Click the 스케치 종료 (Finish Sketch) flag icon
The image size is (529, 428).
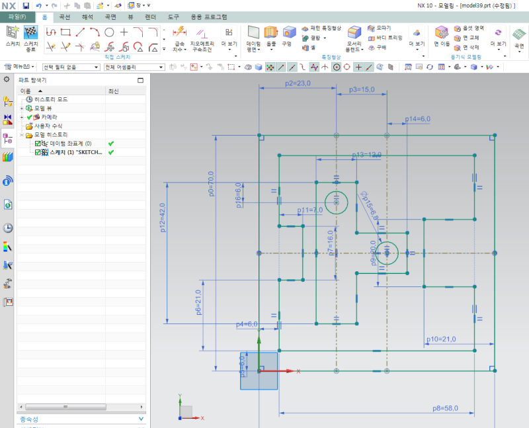click(30, 33)
